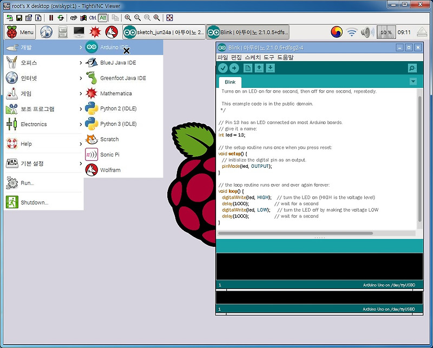Expand the 오피스 menu category
This screenshot has width=433, height=348.
pyautogui.click(x=43, y=63)
